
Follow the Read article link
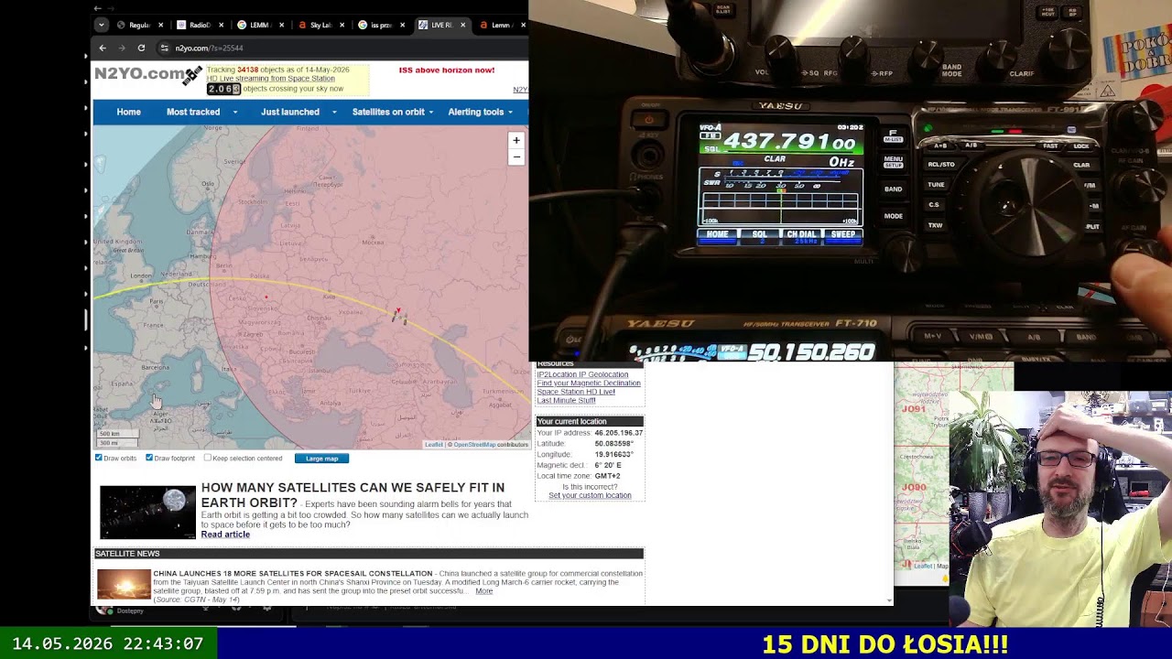click(x=225, y=535)
